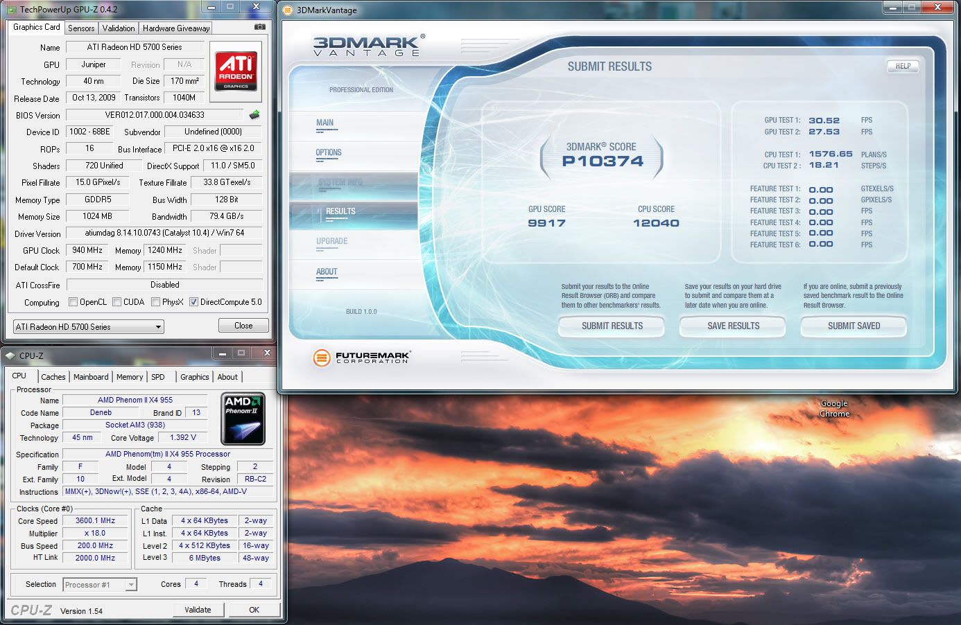Screen dimensions: 961x625
Task: Open UPGRADE in 3DMark Vantage sidebar
Action: point(331,241)
